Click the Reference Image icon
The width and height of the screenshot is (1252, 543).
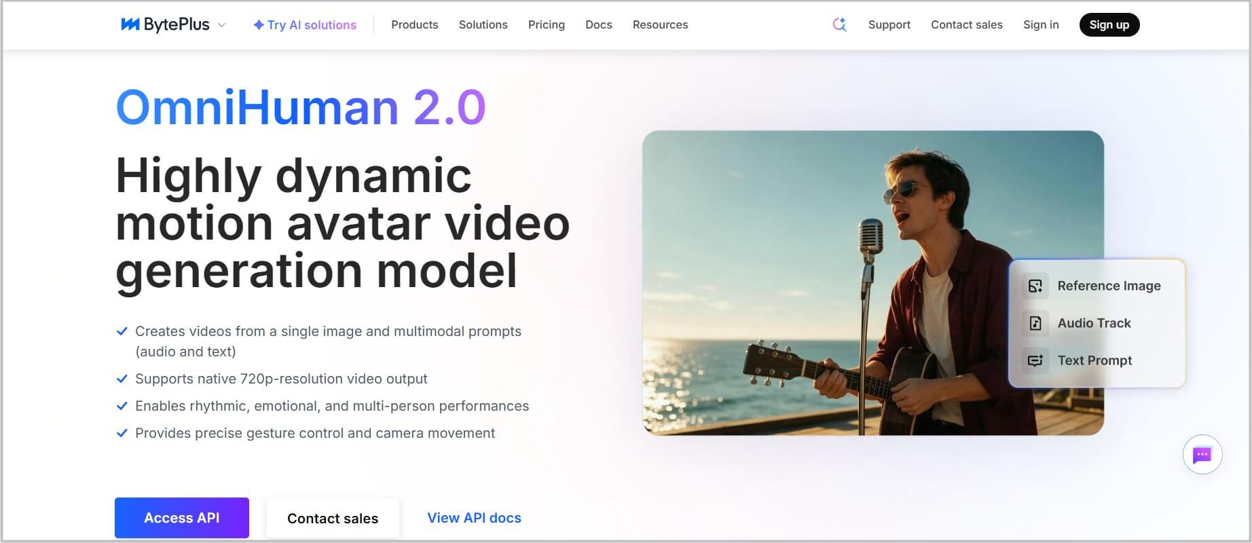coord(1035,286)
